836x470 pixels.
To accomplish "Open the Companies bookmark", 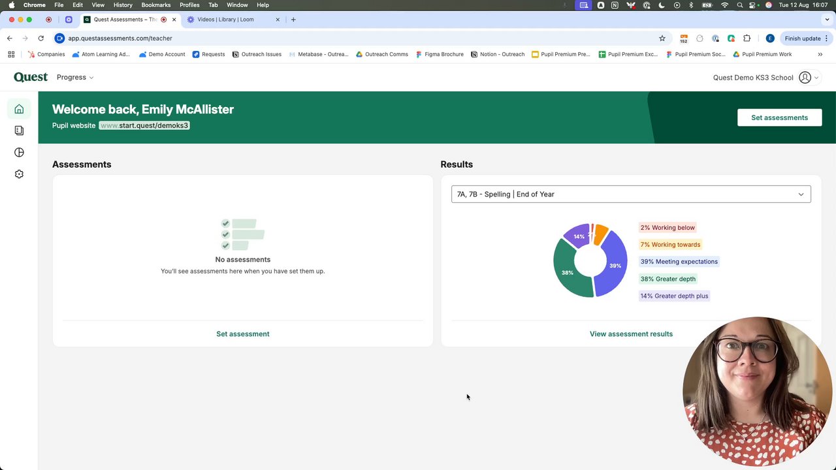I will click(46, 54).
